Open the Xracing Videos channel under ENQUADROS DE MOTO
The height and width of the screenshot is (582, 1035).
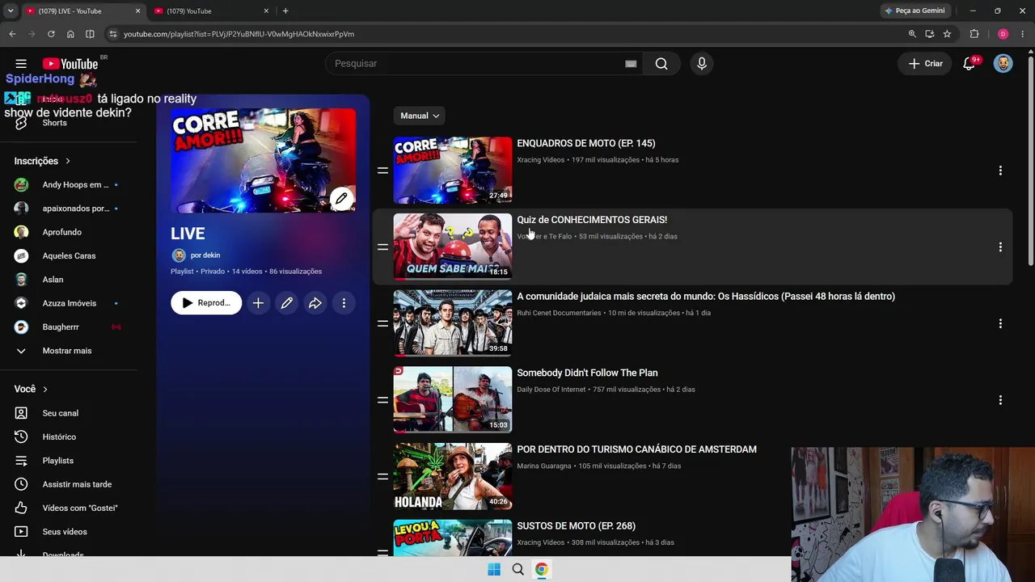tap(541, 160)
